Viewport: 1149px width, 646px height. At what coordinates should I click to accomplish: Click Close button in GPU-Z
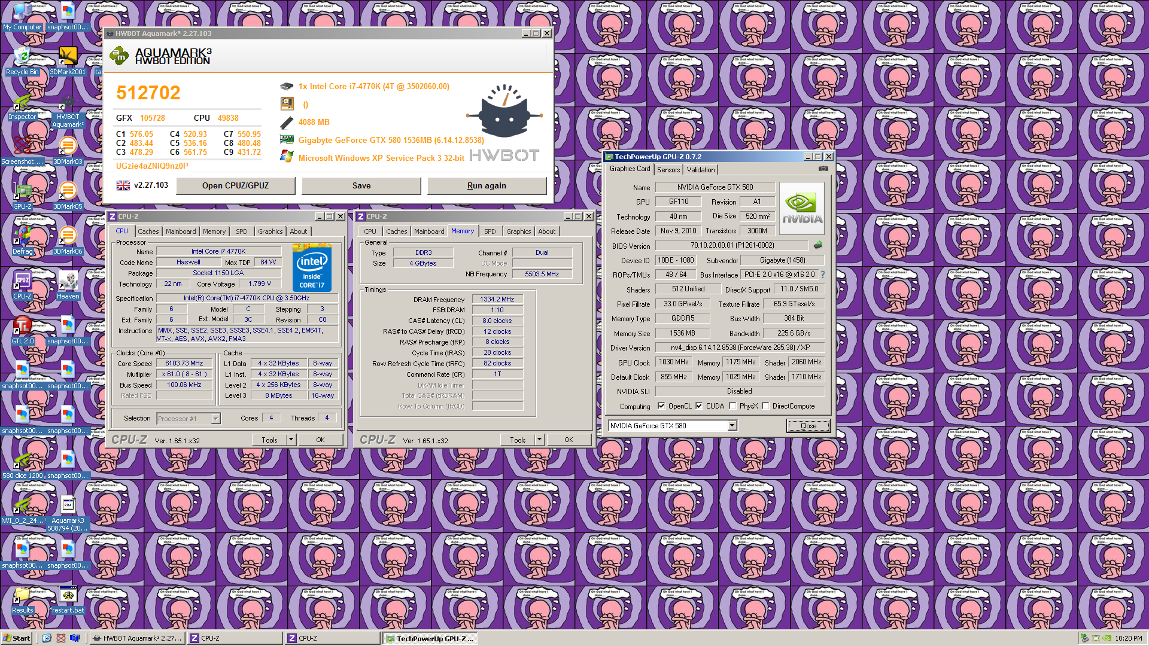pos(808,425)
